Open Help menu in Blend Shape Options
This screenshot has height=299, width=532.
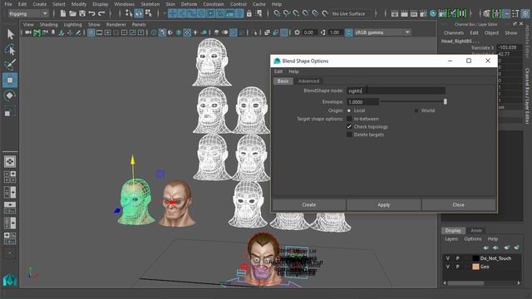point(293,71)
